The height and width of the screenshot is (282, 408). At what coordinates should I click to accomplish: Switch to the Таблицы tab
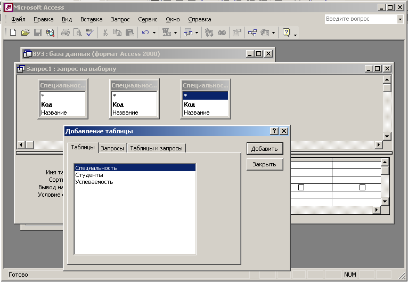click(x=83, y=147)
